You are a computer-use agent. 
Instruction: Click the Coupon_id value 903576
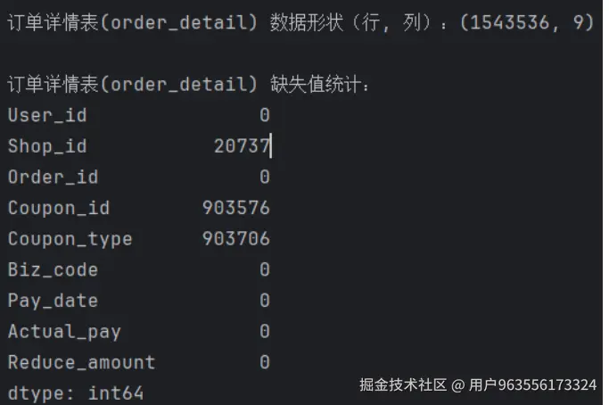(235, 208)
